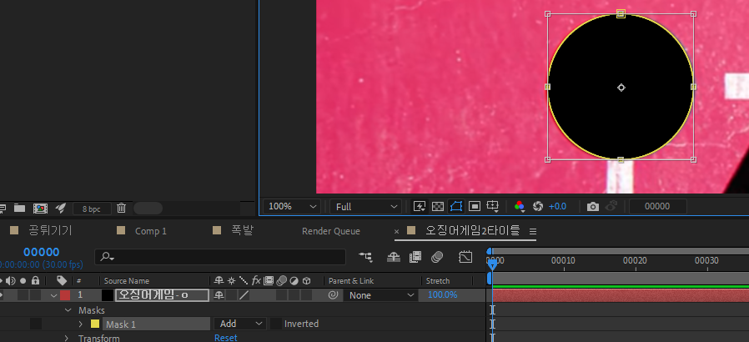Screen dimensions: 749x342
Task: Toggle Region of Interest in viewer
Action: click(x=475, y=206)
